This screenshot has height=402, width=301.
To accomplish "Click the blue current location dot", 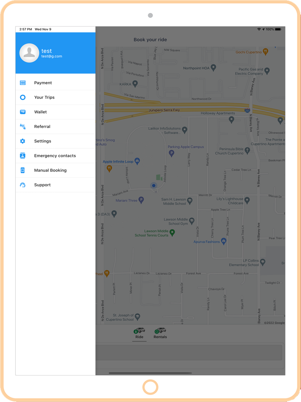I will 154,186.
